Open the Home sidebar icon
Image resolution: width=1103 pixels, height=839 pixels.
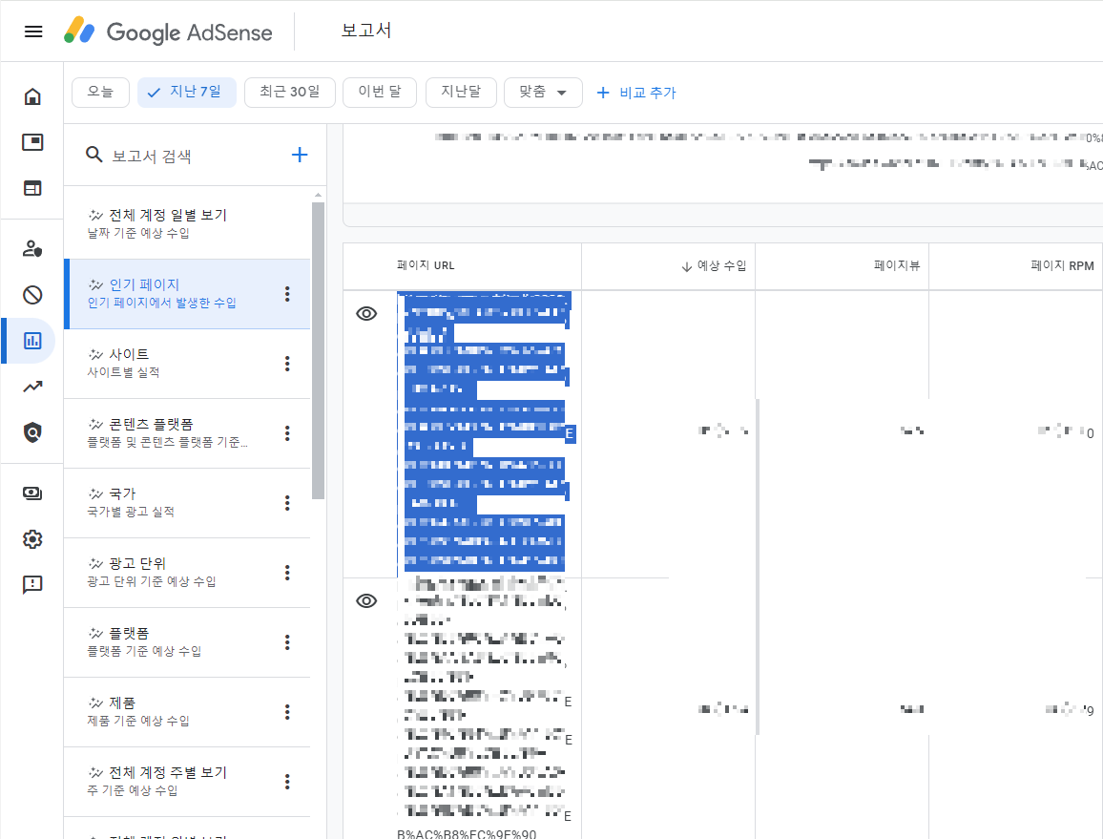tap(32, 96)
